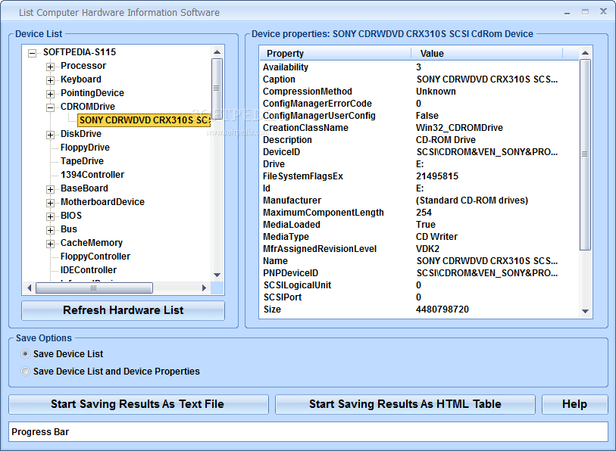The height and width of the screenshot is (451, 616).
Task: Click the Refresh Hardware List button
Action: click(x=123, y=310)
